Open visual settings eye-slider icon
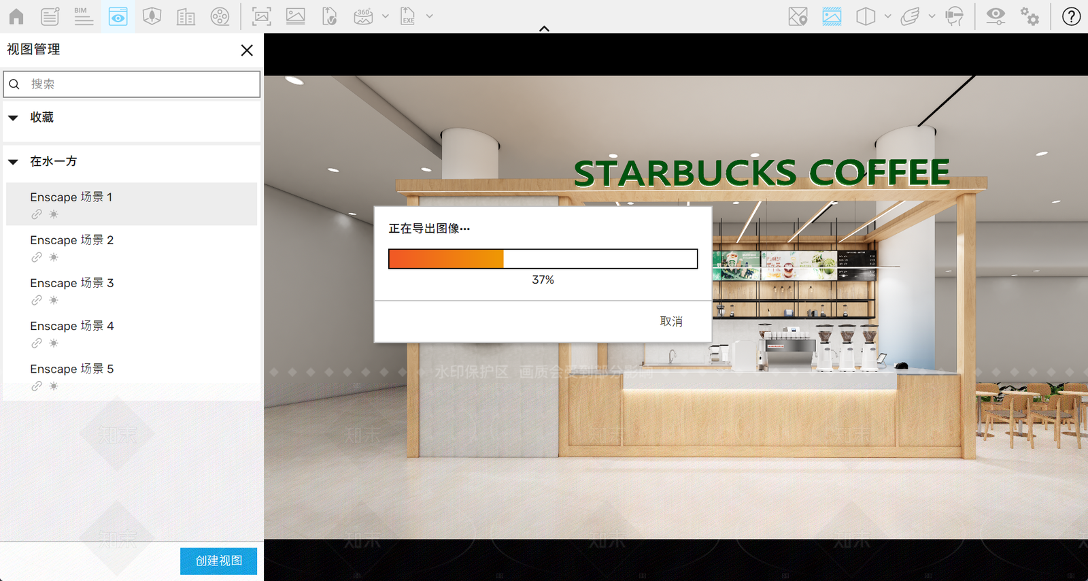This screenshot has height=581, width=1088. pos(996,16)
